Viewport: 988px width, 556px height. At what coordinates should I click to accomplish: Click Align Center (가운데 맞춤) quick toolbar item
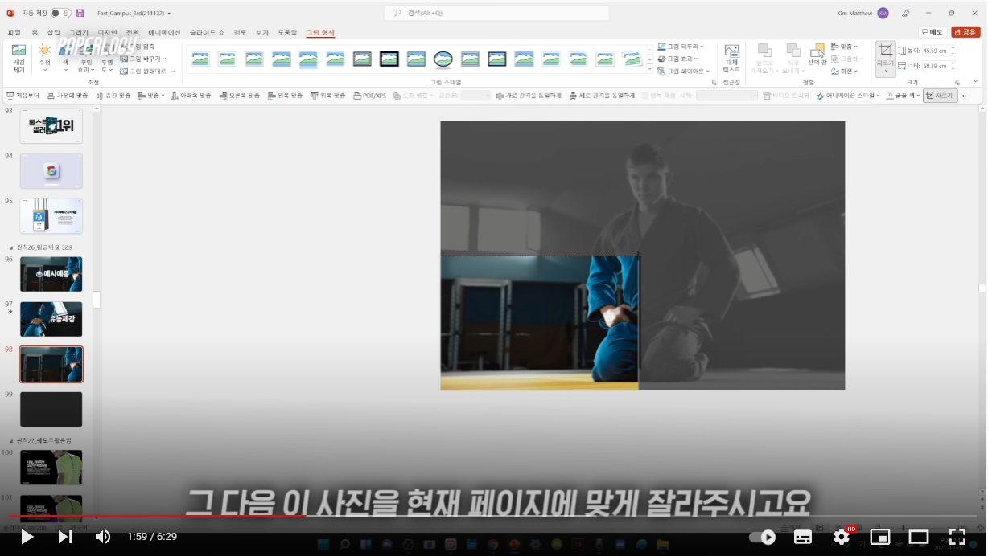[x=68, y=96]
